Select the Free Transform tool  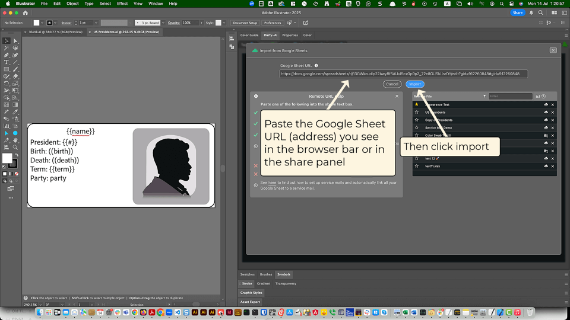(x=15, y=90)
